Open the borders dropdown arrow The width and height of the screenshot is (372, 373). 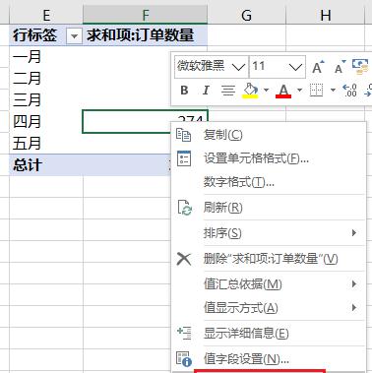click(333, 90)
